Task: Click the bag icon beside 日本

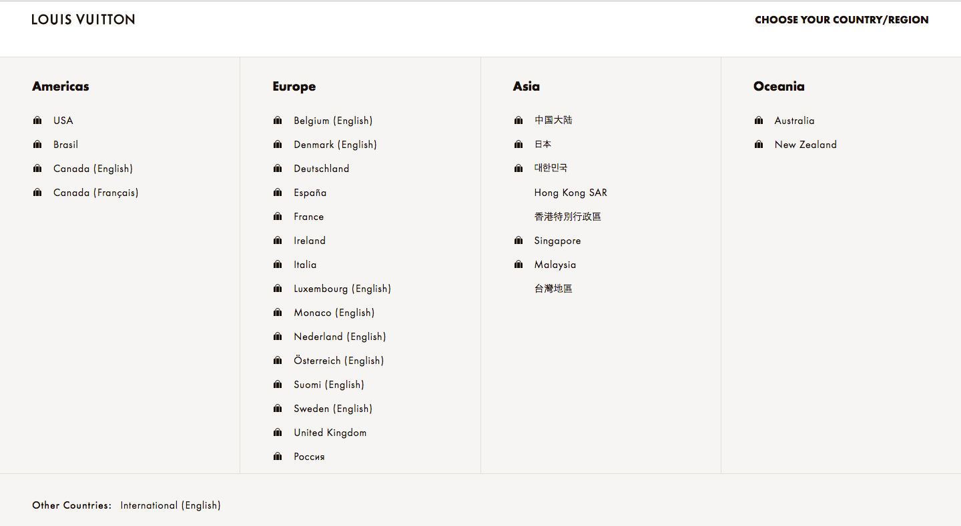Action: pyautogui.click(x=519, y=145)
